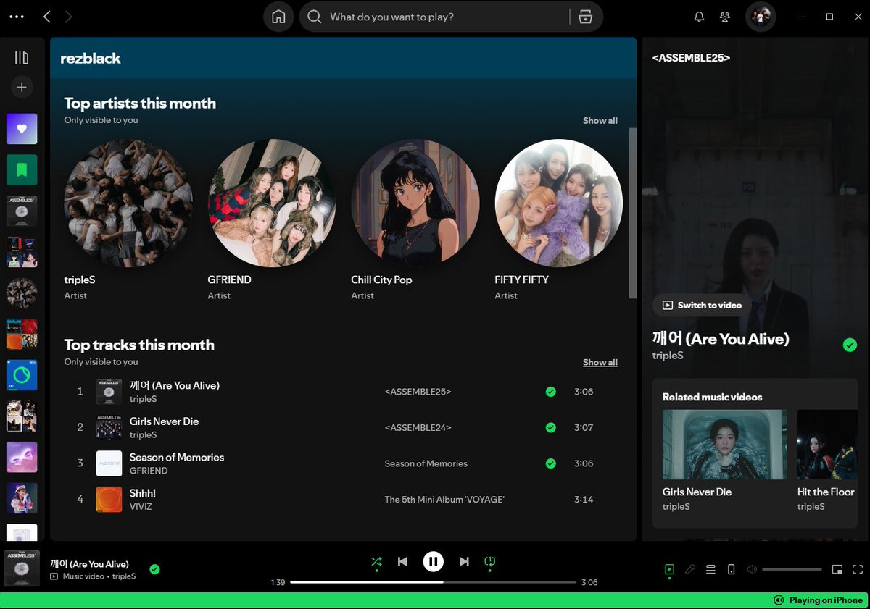Open Liked Songs in the sidebar

[x=22, y=129]
